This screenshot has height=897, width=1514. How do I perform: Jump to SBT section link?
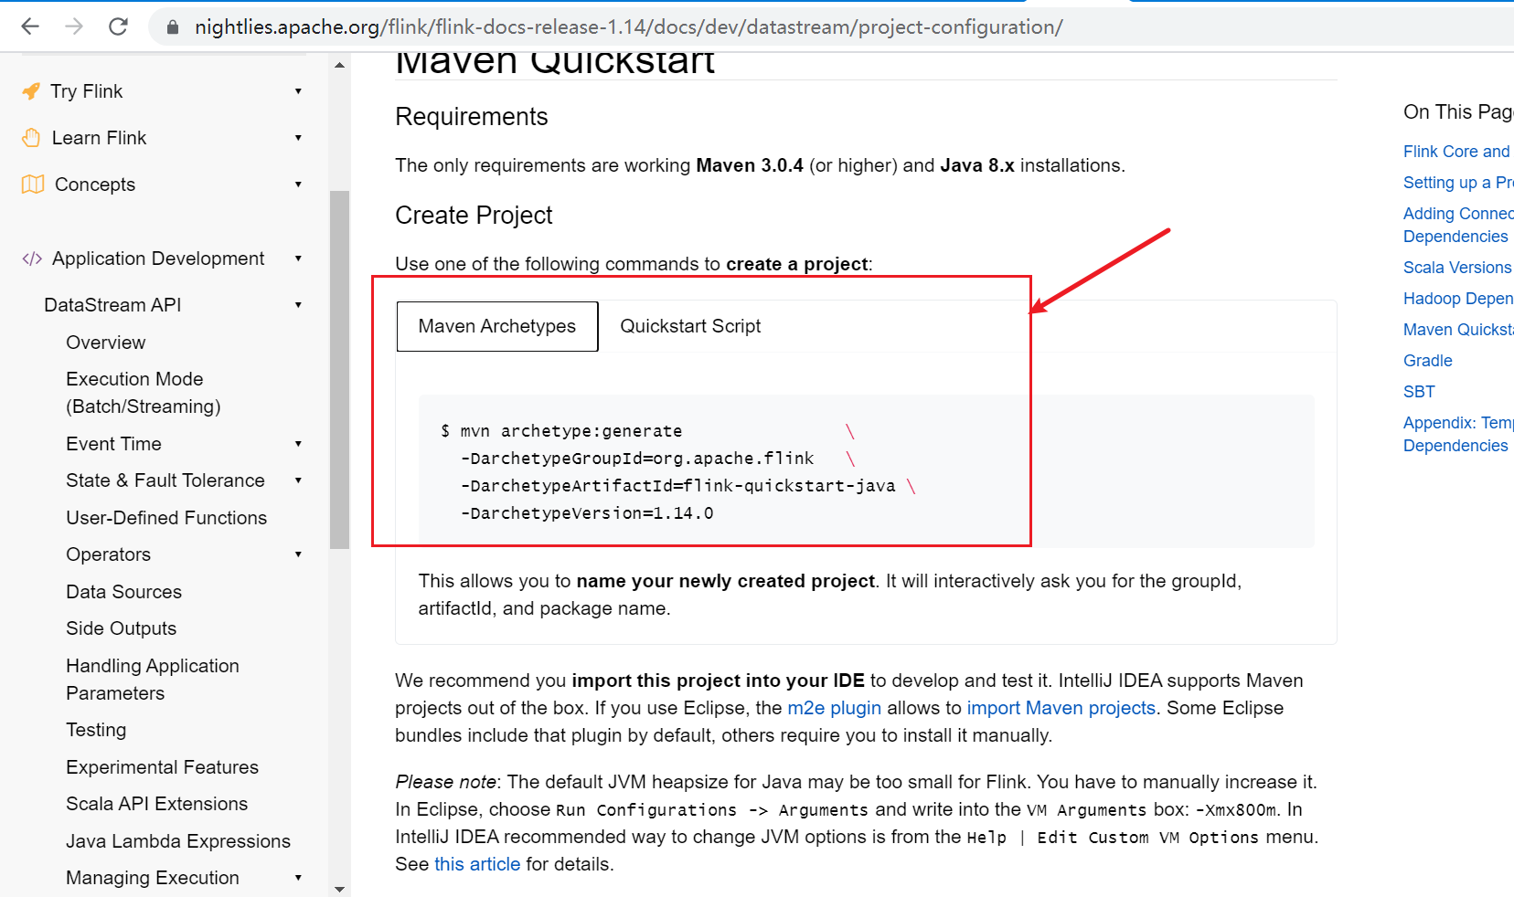[x=1419, y=392]
